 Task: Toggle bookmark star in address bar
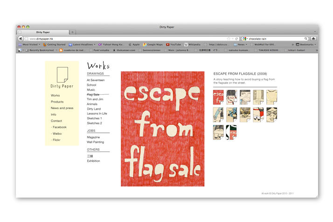click(229, 39)
